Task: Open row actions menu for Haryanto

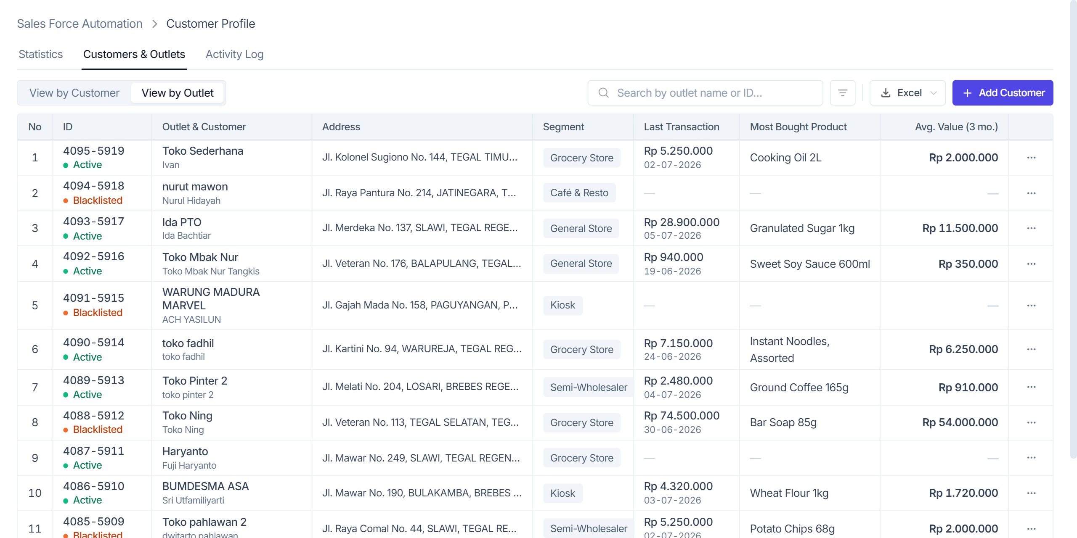Action: [x=1031, y=458]
